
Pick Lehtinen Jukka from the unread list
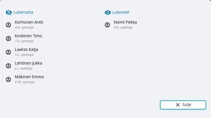click(29, 63)
